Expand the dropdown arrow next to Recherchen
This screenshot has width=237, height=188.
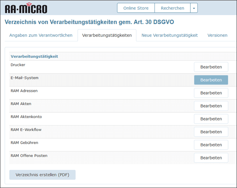(x=194, y=8)
